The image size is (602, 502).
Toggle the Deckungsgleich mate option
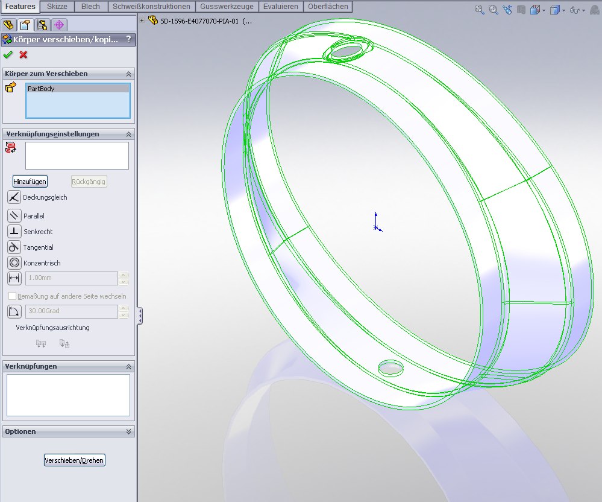[14, 197]
